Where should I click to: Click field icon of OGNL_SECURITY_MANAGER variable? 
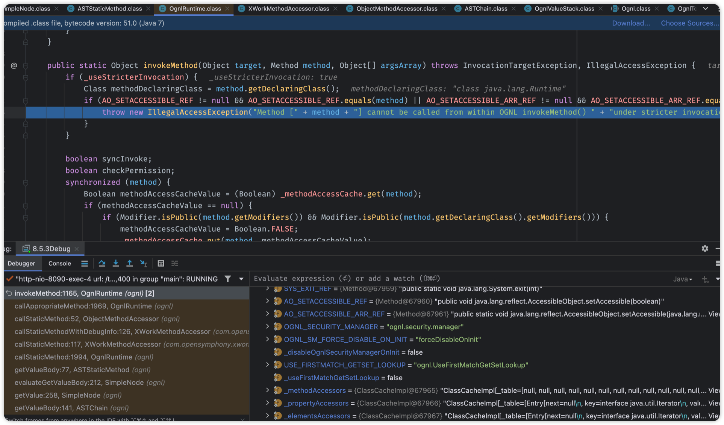point(278,327)
